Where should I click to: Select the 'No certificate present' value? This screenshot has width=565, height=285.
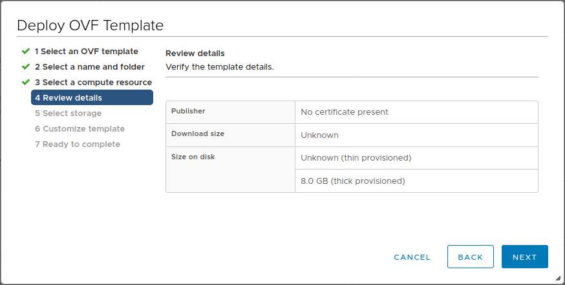click(345, 112)
